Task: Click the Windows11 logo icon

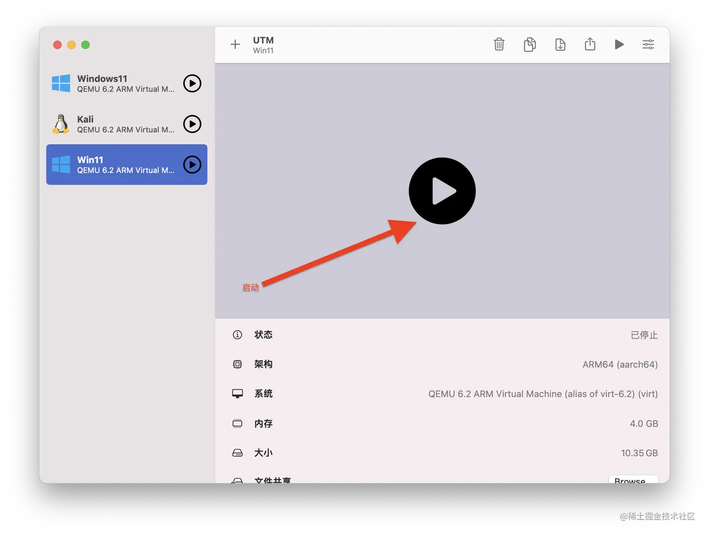Action: click(61, 83)
